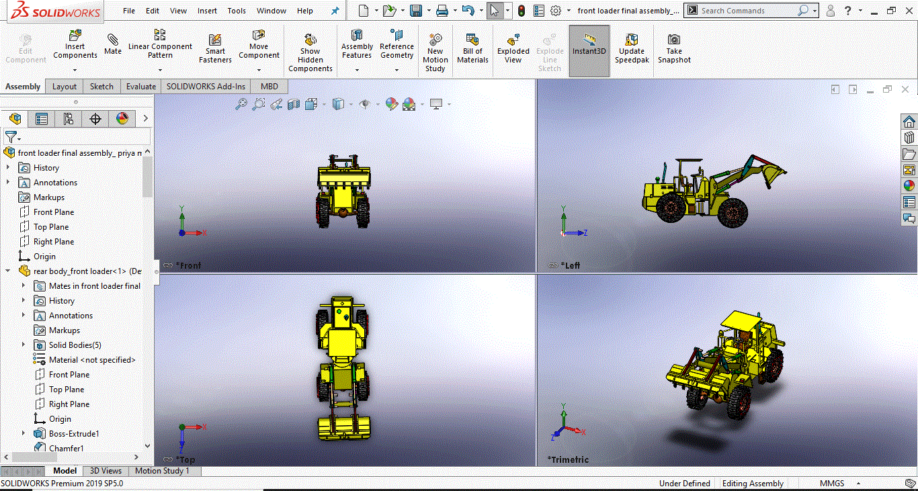Launch the Smart Fasteners tool
This screenshot has height=491, width=918.
click(x=215, y=48)
